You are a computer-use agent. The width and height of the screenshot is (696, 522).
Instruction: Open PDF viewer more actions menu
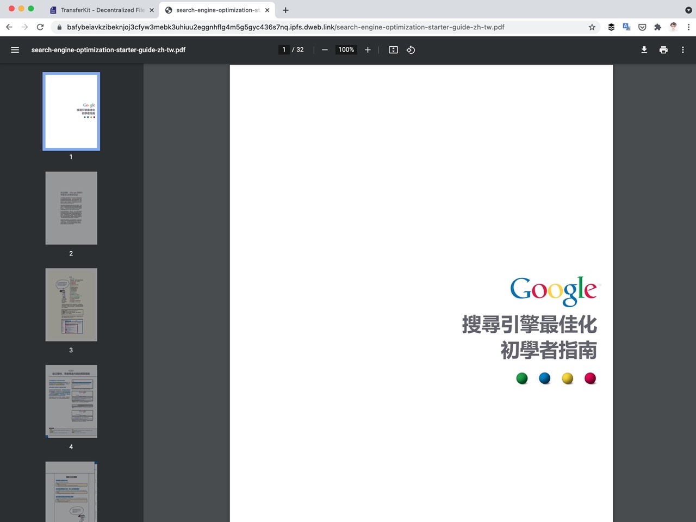coord(683,49)
